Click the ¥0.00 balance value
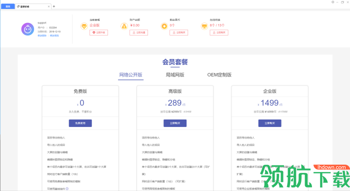Screen dimensions: 350x191 135,25
